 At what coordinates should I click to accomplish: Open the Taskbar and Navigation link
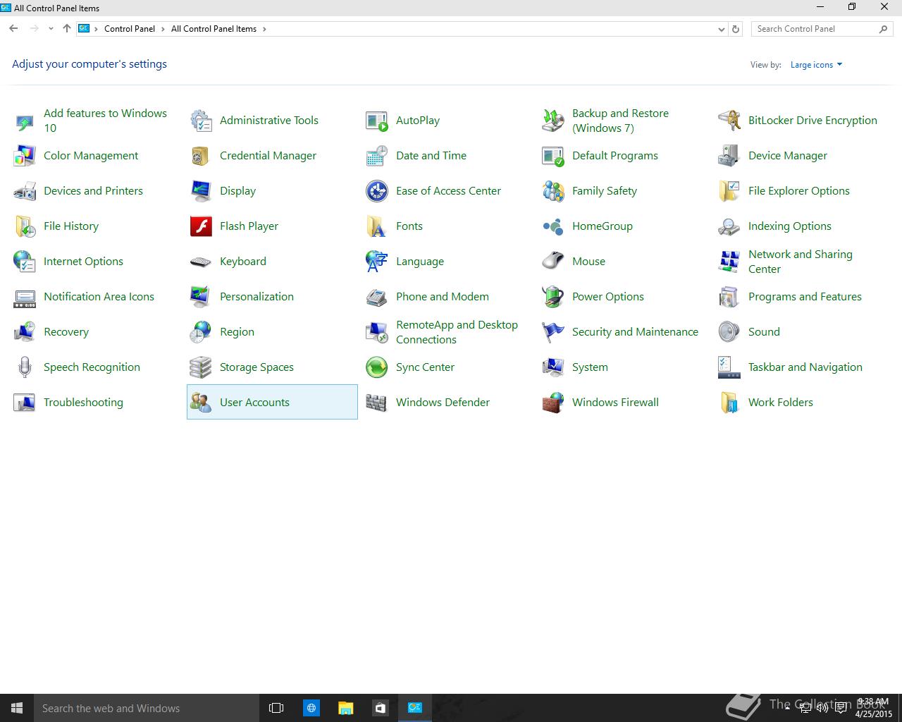click(x=805, y=367)
